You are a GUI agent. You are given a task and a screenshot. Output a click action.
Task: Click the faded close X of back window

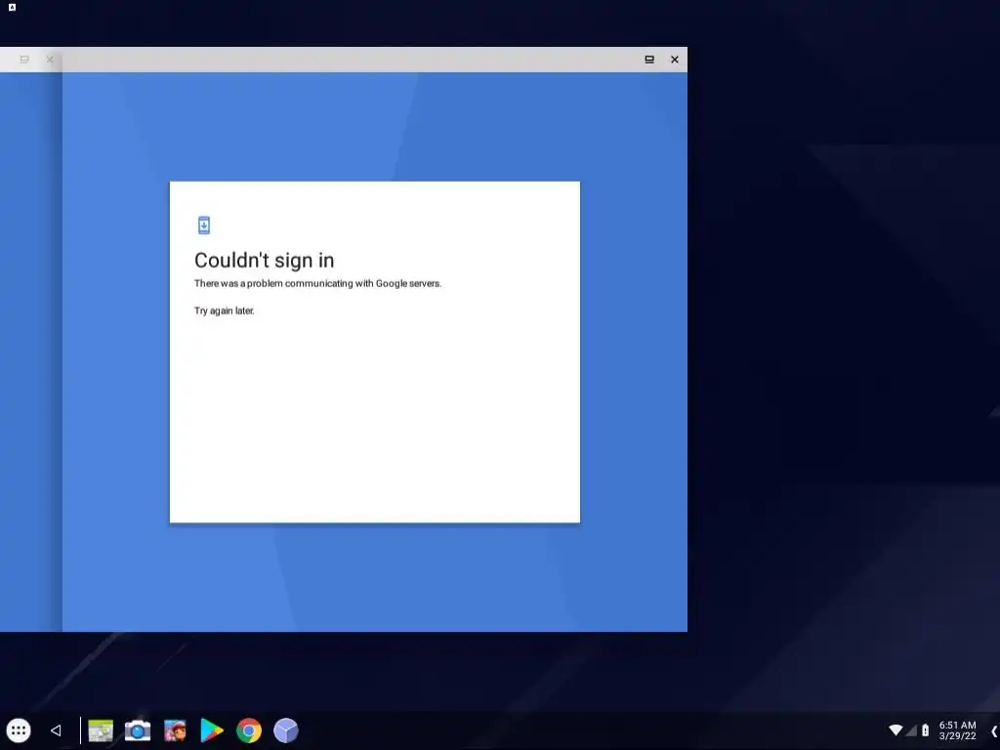coord(50,60)
